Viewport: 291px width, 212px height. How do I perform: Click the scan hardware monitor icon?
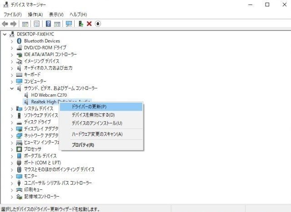pos(69,24)
